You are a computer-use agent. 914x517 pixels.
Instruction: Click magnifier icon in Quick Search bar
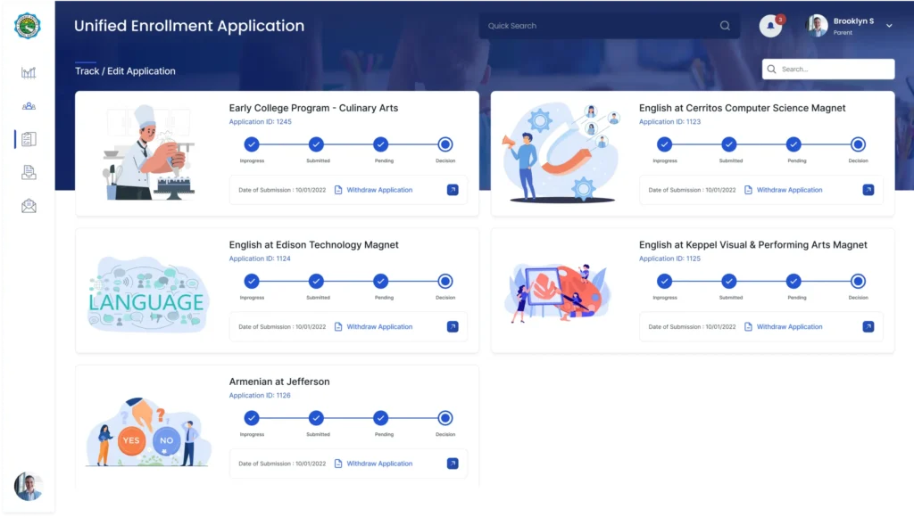pos(725,26)
